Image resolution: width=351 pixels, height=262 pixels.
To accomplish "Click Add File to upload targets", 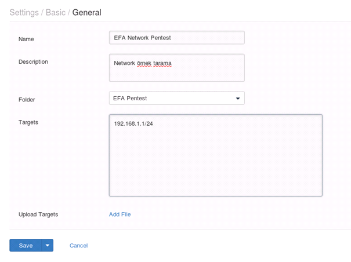I will point(120,214).
